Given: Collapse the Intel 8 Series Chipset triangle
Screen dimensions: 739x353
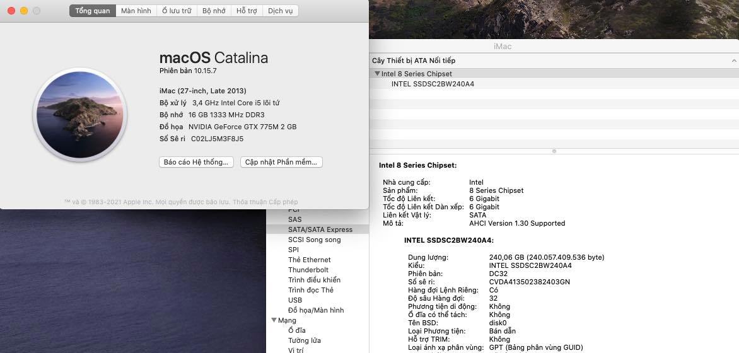Looking at the screenshot, I should click(x=377, y=74).
